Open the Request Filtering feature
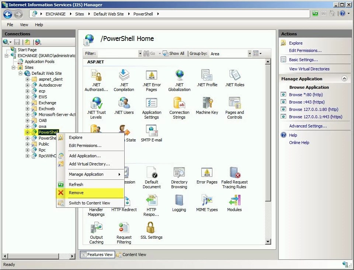The image size is (354, 270). pyautogui.click(x=124, y=233)
